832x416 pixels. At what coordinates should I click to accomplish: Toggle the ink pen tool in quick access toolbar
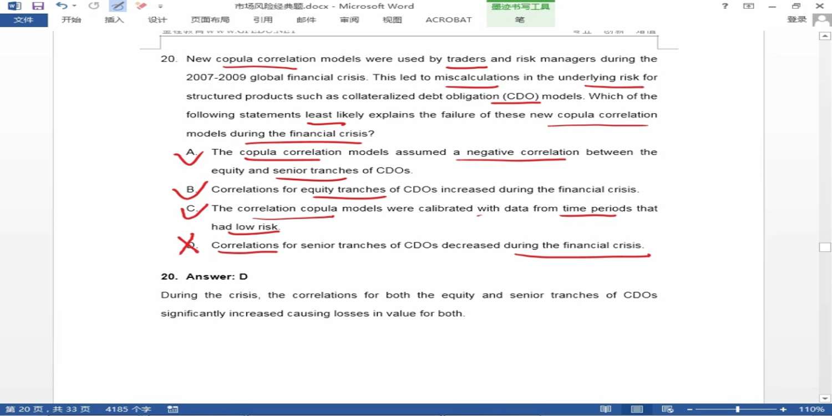coord(118,6)
